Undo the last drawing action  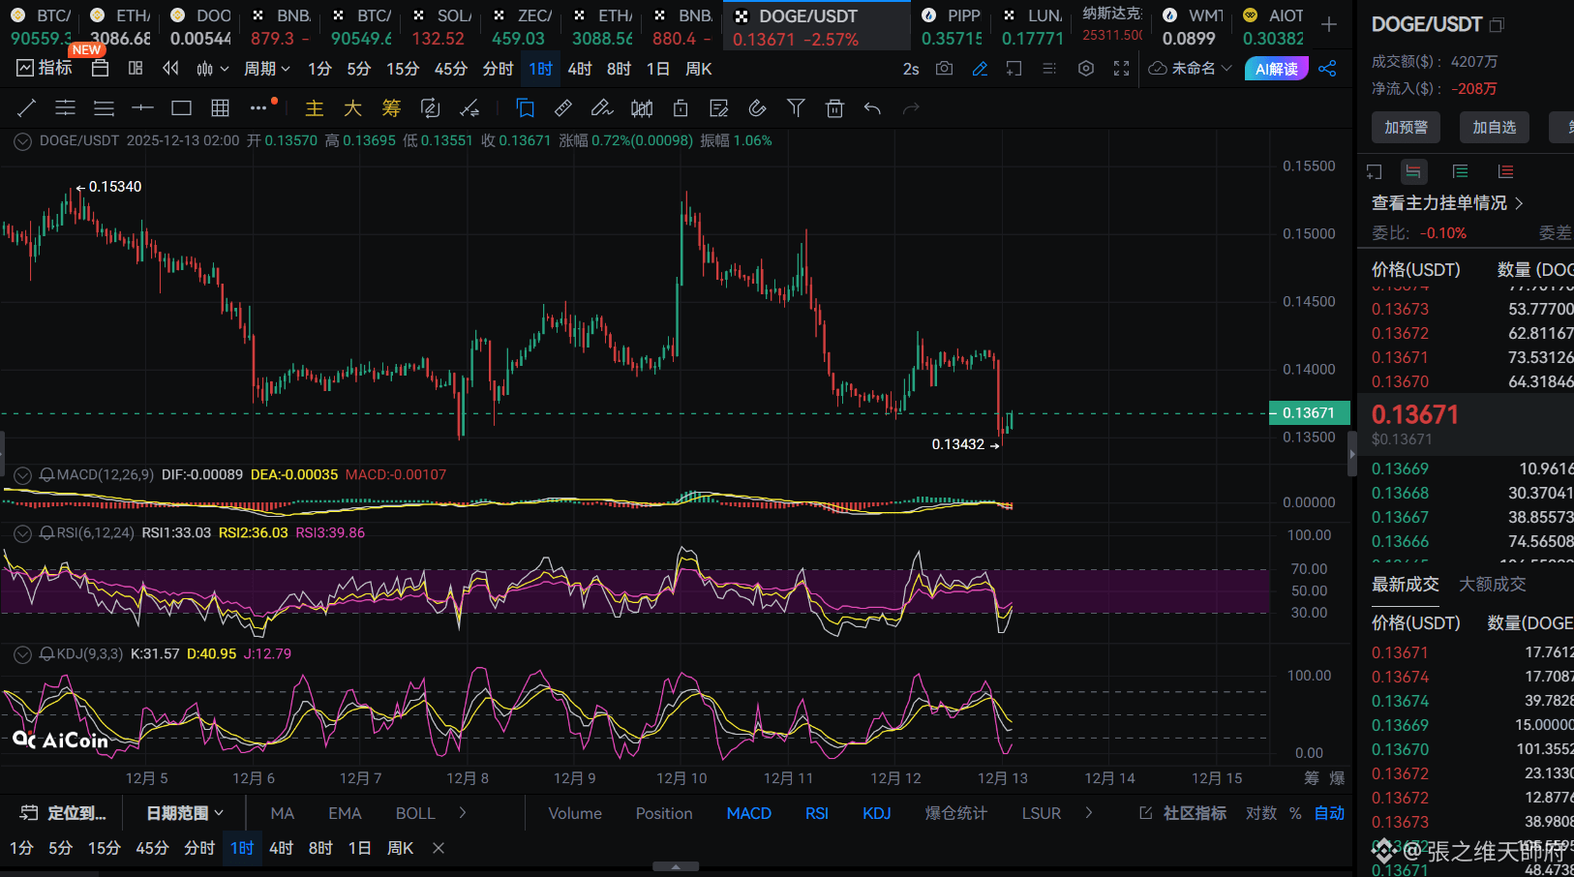point(872,108)
